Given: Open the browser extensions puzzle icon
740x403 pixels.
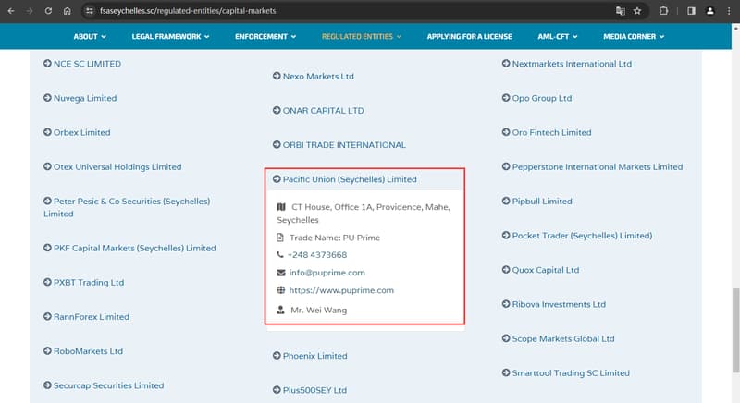Looking at the screenshot, I should click(663, 11).
